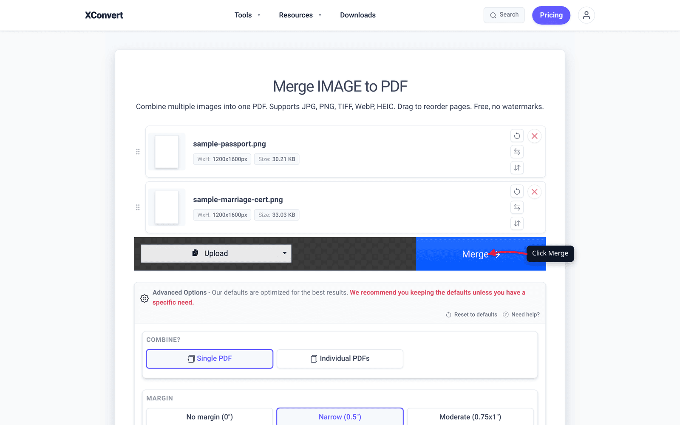Viewport: 680px width, 425px height.
Task: Click the blue Merge button
Action: coord(481,254)
